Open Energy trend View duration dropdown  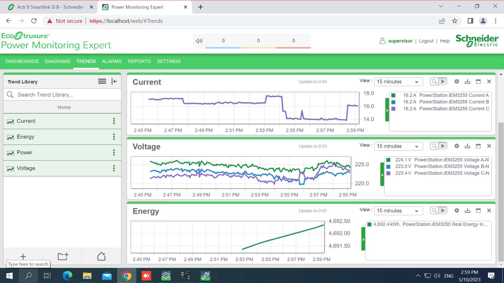(398, 211)
